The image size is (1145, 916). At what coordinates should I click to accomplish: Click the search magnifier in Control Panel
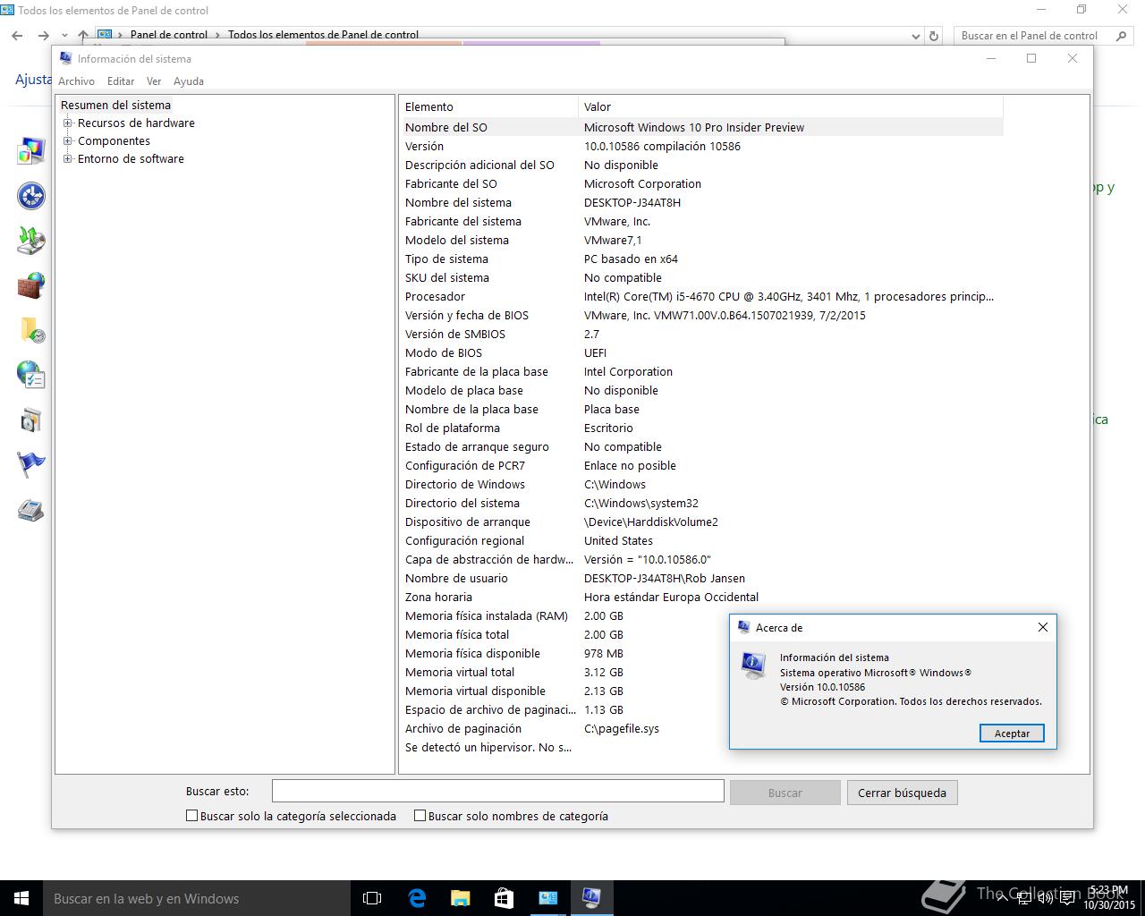pyautogui.click(x=1122, y=36)
